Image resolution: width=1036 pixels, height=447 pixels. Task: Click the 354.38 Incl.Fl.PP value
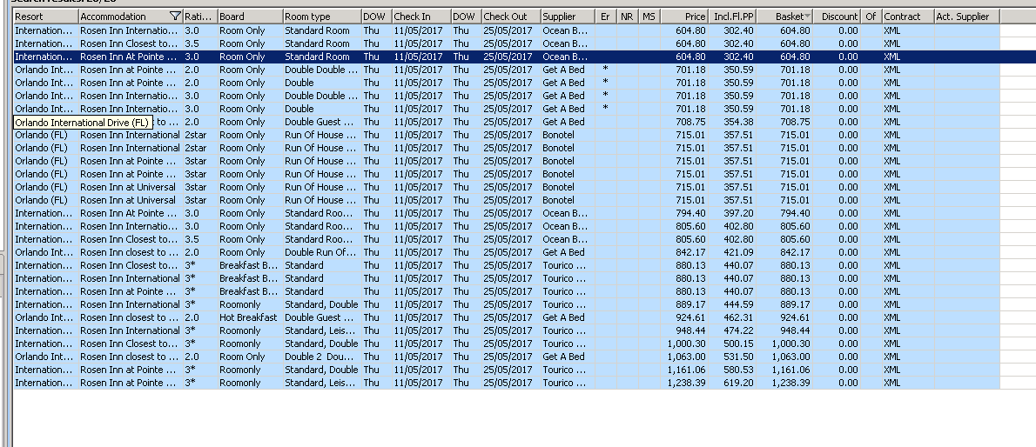(738, 122)
